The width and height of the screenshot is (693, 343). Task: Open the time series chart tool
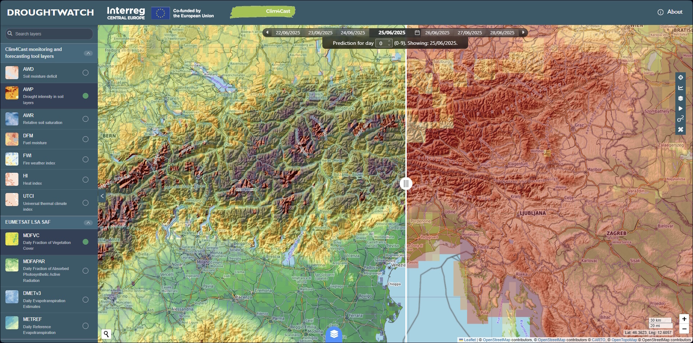680,88
